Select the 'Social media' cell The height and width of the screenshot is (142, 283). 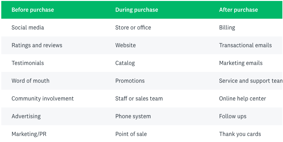pos(28,28)
